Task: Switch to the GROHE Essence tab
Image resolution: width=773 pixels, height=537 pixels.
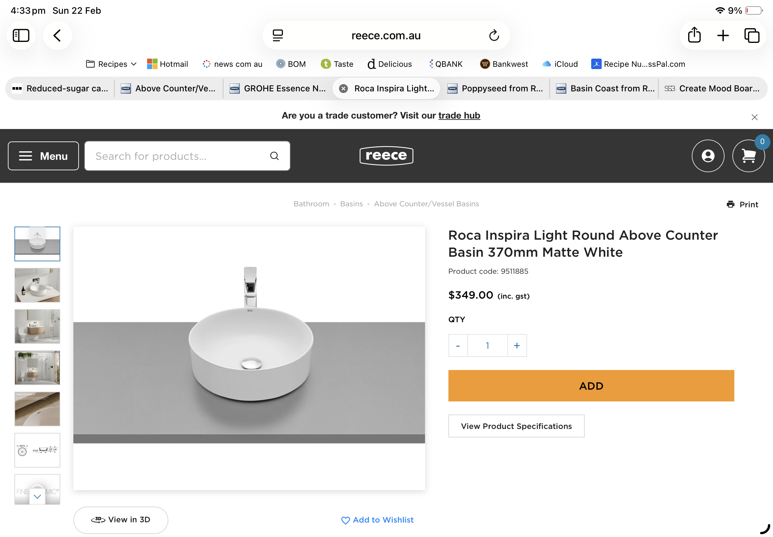Action: pos(278,88)
